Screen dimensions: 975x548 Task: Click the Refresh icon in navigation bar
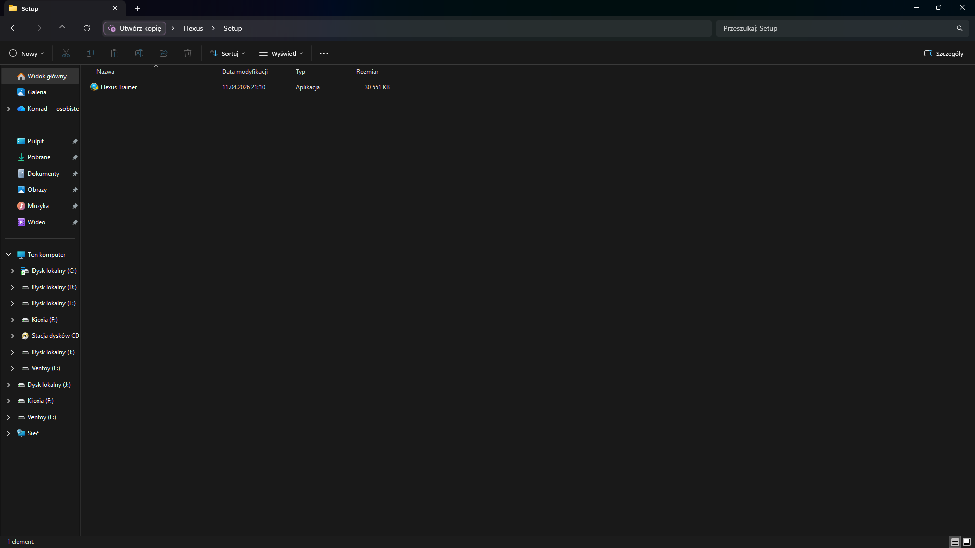point(87,28)
